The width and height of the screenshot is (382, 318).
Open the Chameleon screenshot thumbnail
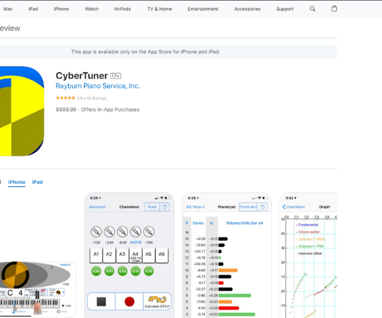click(x=129, y=255)
